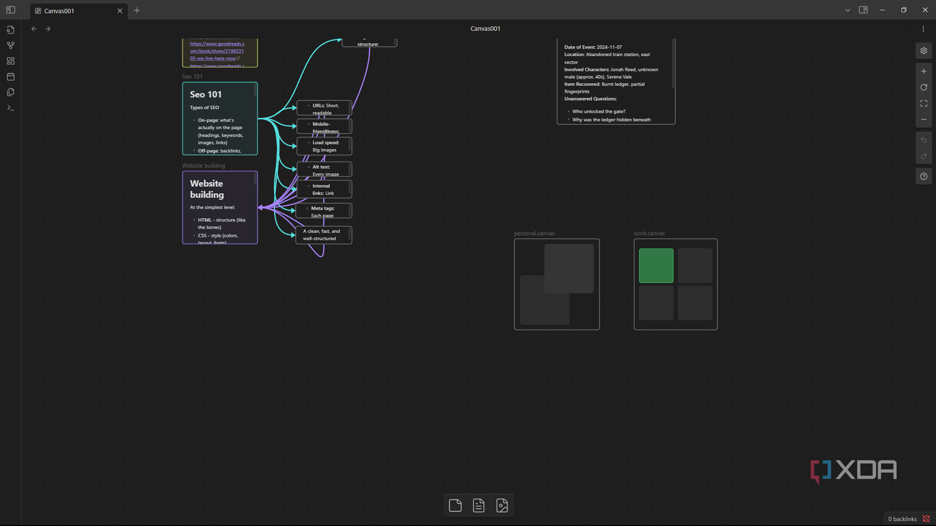Select the personal.canvas embedded thumbnail
Viewport: 936px width, 526px height.
coord(557,284)
